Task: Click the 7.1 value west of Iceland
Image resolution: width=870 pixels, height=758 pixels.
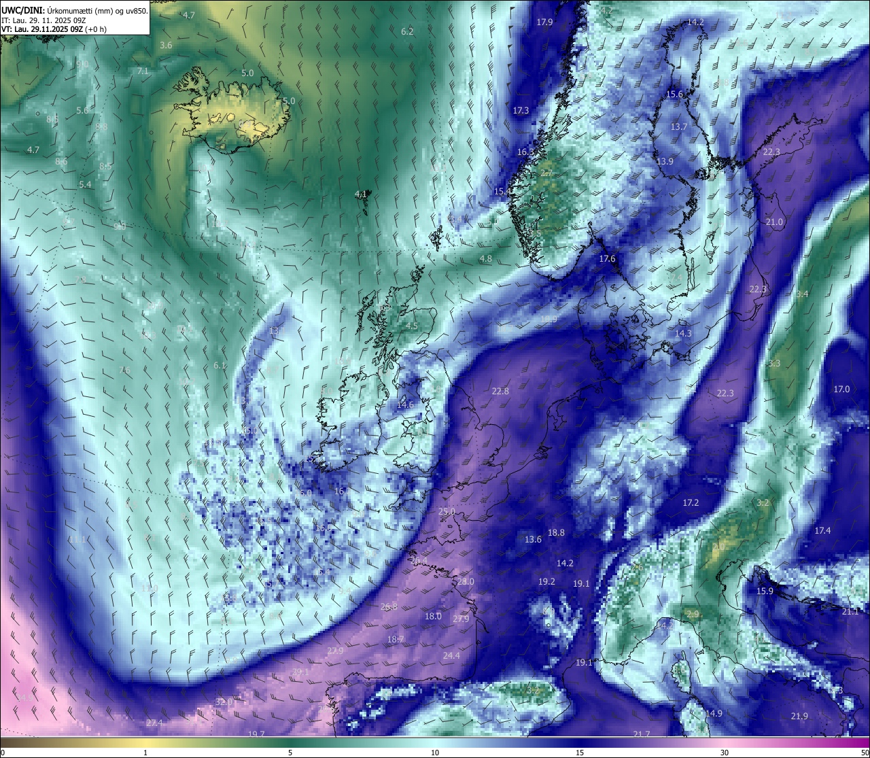Action: pyautogui.click(x=143, y=71)
